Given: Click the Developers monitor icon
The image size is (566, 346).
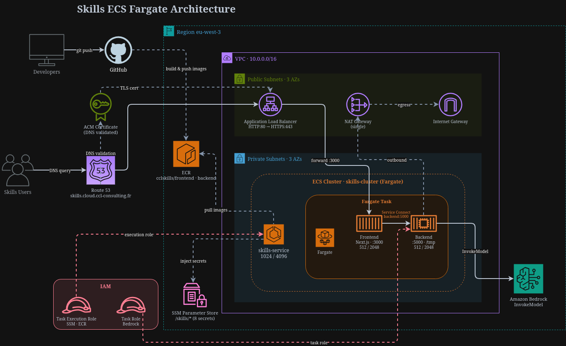Looking at the screenshot, I should [47, 50].
